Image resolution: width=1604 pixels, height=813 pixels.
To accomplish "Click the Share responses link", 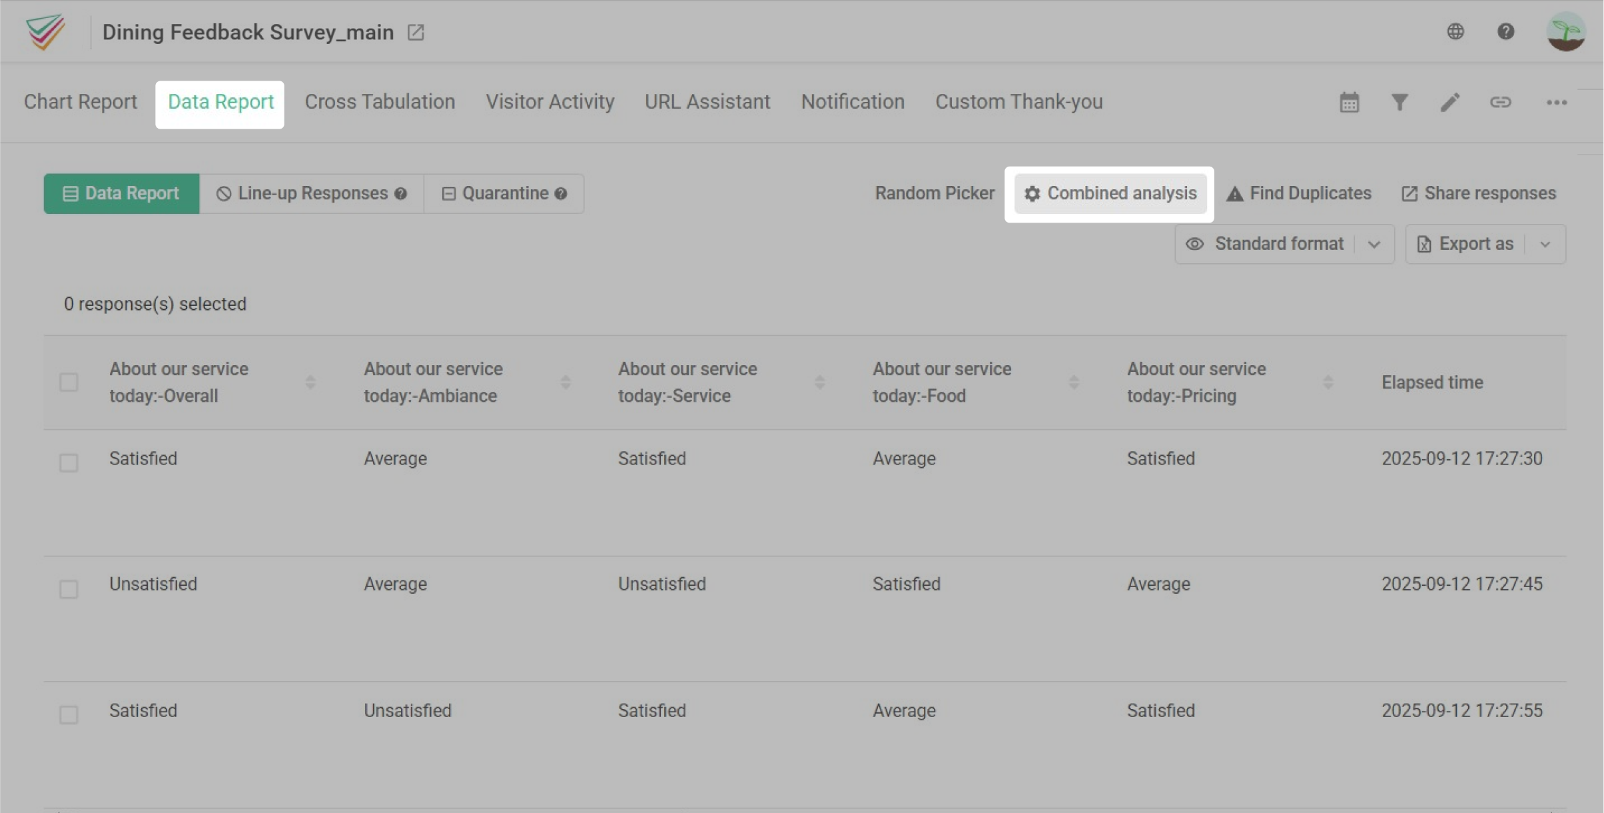I will pyautogui.click(x=1479, y=193).
